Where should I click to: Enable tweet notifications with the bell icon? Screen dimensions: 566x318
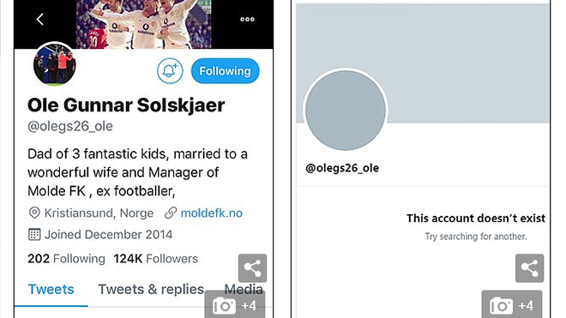170,71
